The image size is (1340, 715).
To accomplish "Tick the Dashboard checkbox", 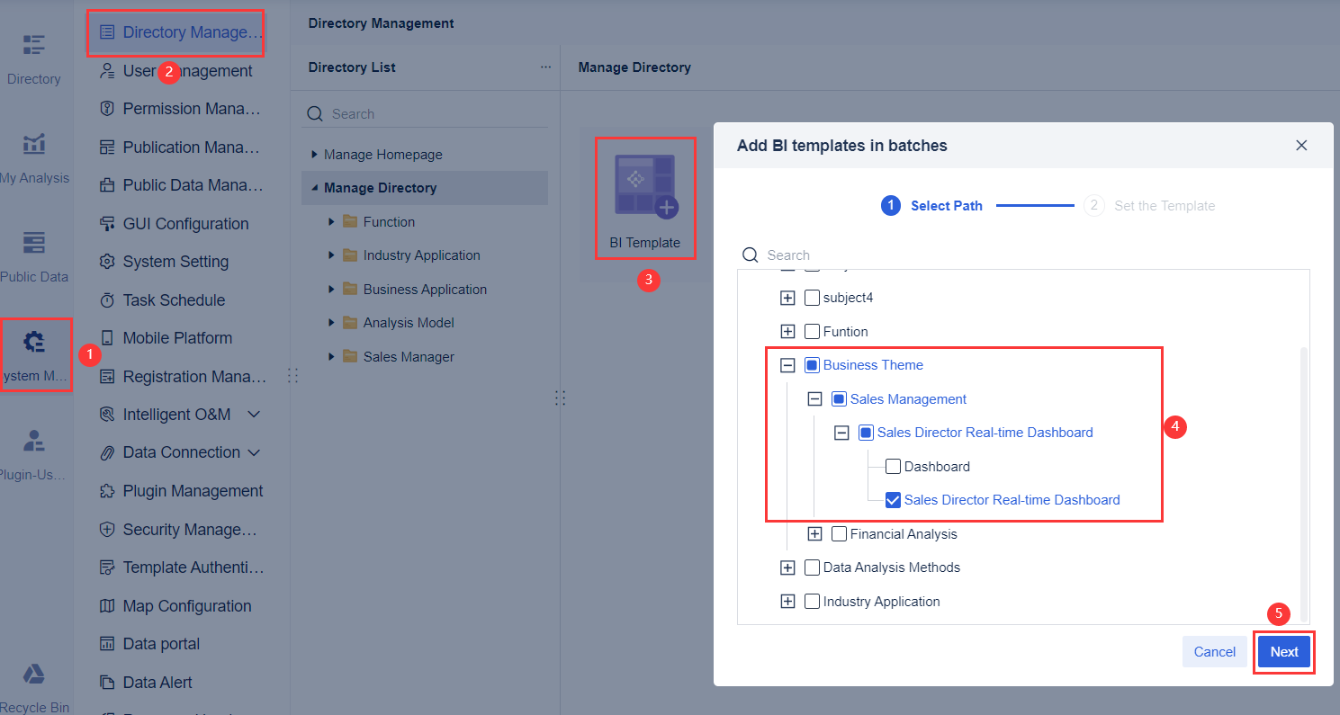I will (893, 467).
